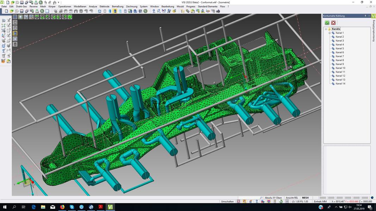The width and height of the screenshot is (376, 211).
Task: Click the blue question mark help icon in toolbar
Action: 154,11
